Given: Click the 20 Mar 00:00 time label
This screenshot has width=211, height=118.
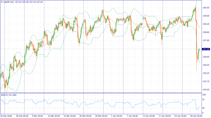Looking at the screenshot, I should pyautogui.click(x=85, y=116).
